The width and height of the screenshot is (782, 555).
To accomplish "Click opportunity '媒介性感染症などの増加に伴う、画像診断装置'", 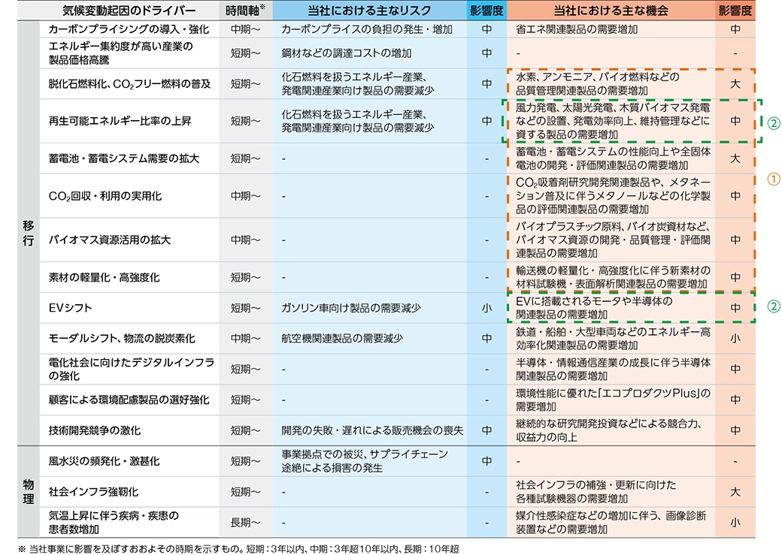I will 611,522.
